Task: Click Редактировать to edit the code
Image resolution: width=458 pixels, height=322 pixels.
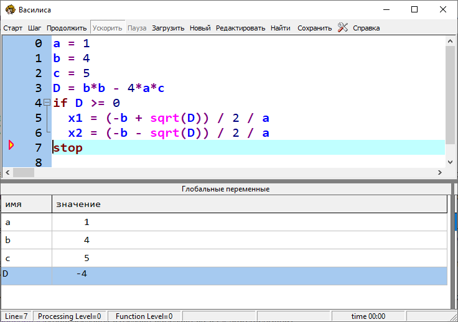Action: [240, 28]
